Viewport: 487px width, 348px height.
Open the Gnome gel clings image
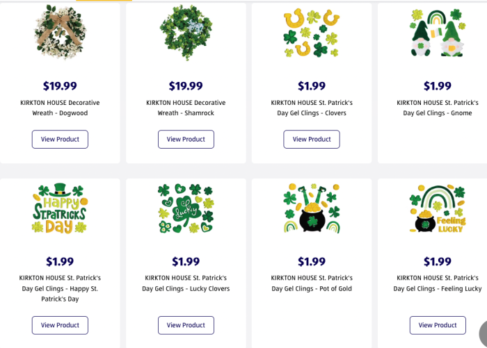pyautogui.click(x=437, y=32)
